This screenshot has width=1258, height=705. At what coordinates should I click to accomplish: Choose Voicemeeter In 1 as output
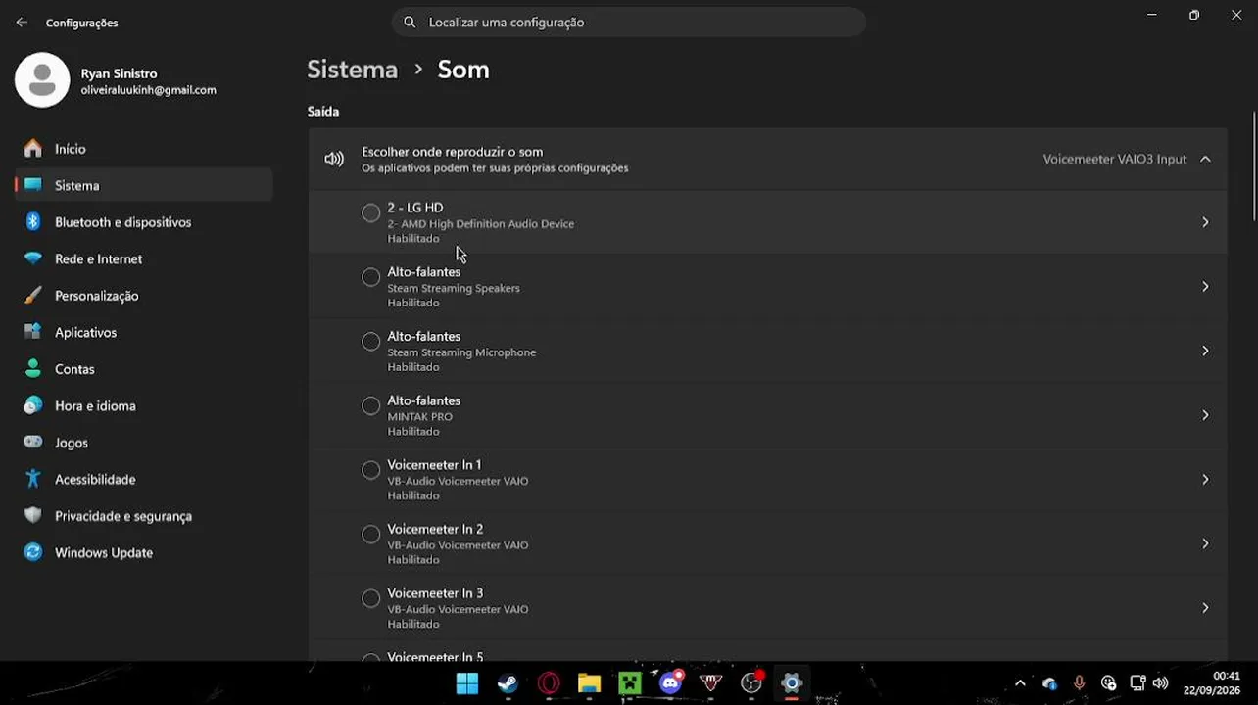[x=370, y=470]
